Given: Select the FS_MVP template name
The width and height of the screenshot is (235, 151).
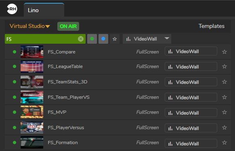Looking at the screenshot, I should [x=57, y=112].
